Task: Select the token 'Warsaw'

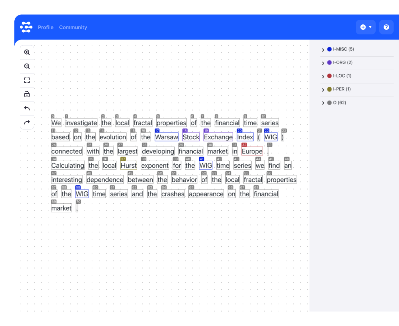Action: point(166,137)
